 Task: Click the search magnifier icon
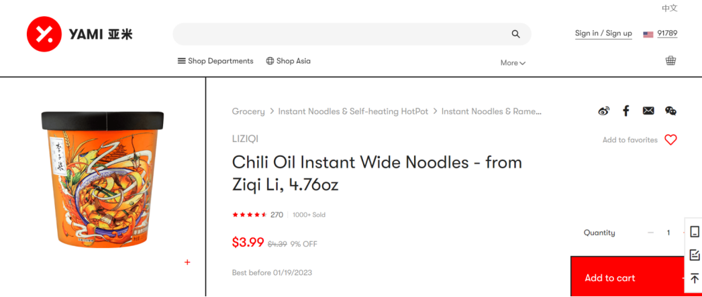(515, 34)
